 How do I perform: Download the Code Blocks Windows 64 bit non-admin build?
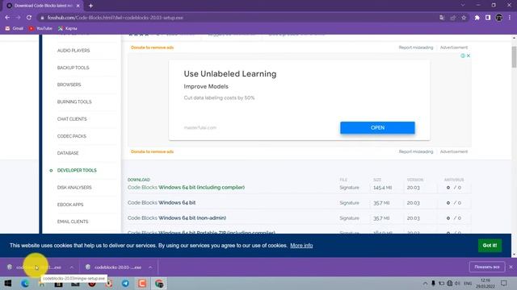point(177,218)
